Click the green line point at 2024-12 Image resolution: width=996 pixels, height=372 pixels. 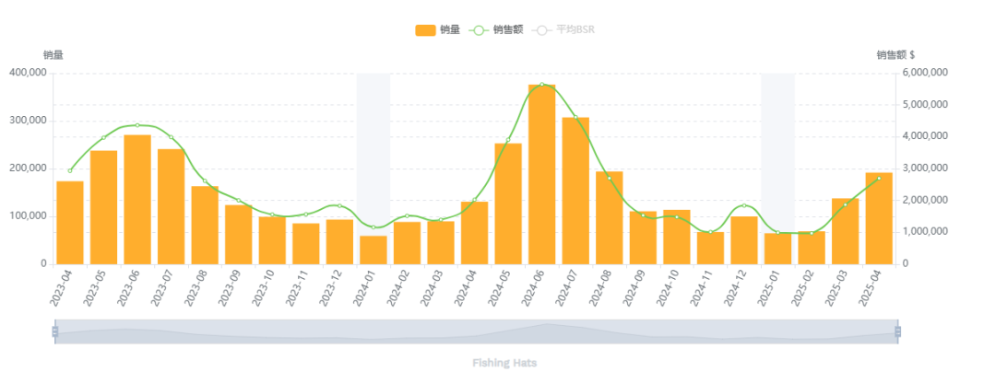744,205
